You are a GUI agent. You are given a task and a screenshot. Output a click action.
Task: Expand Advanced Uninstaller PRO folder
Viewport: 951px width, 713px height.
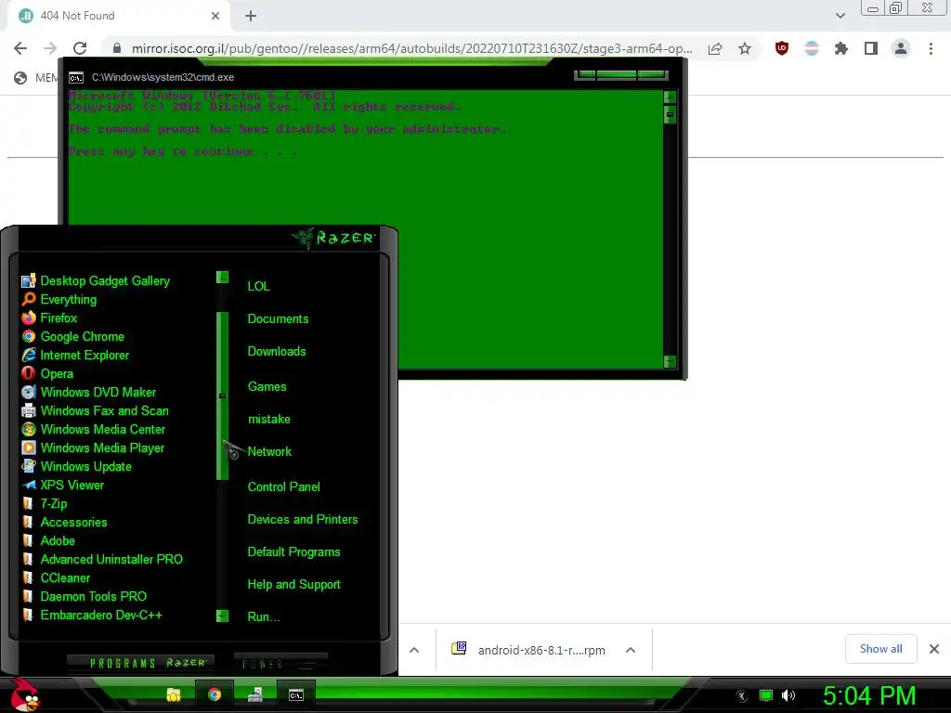(102, 559)
